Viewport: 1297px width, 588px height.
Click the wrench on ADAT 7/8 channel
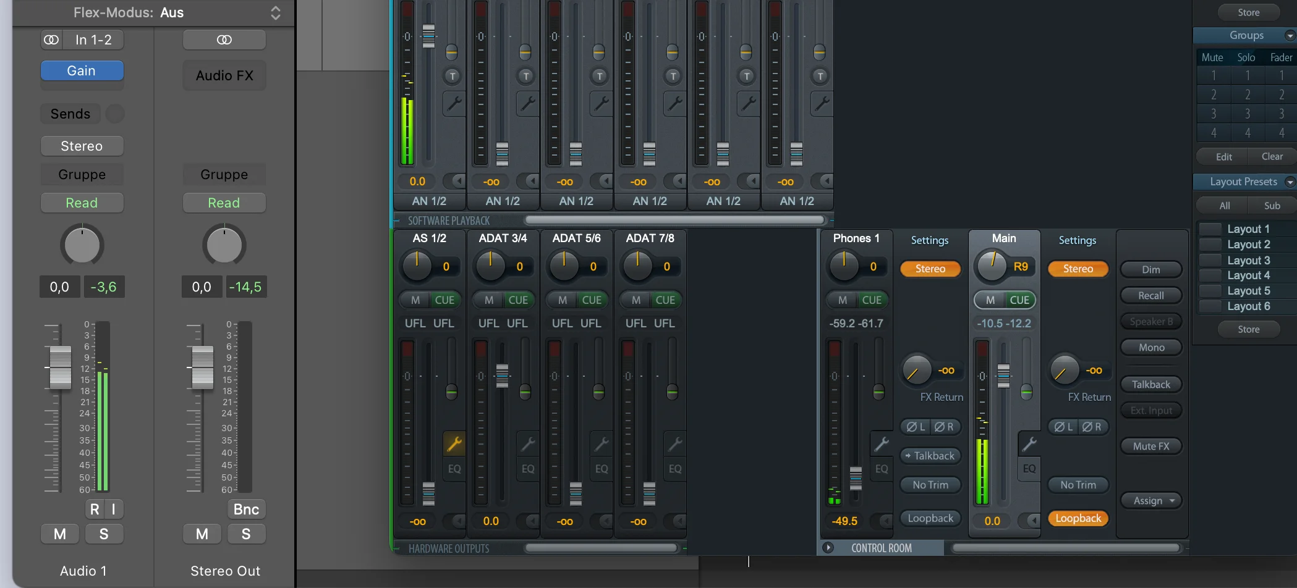[x=675, y=443]
